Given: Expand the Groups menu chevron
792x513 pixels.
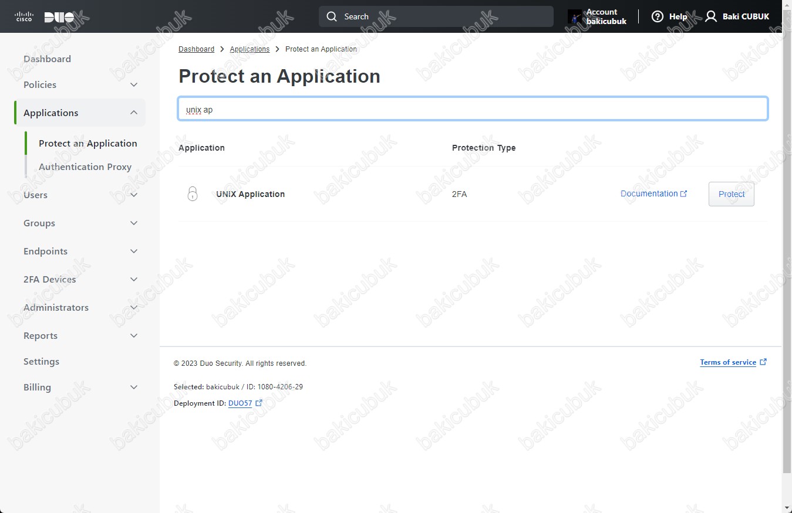Looking at the screenshot, I should [134, 223].
